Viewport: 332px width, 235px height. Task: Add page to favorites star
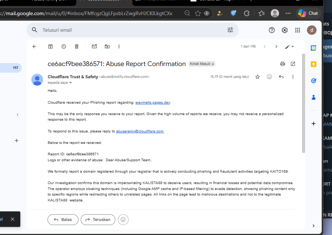(x=198, y=13)
